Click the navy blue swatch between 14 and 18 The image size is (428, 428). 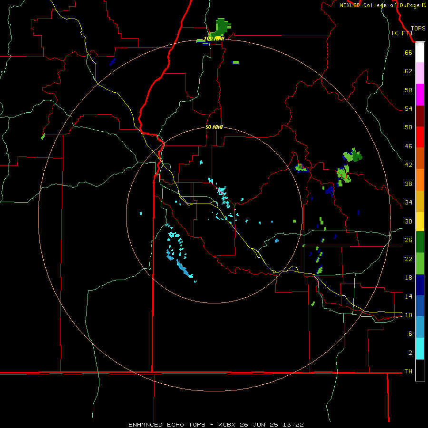pos(420,285)
